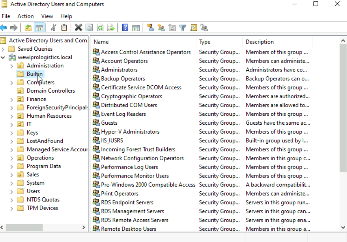Screen dimensions: 347x242
Task: Select the Print Operators group
Action: (120, 194)
